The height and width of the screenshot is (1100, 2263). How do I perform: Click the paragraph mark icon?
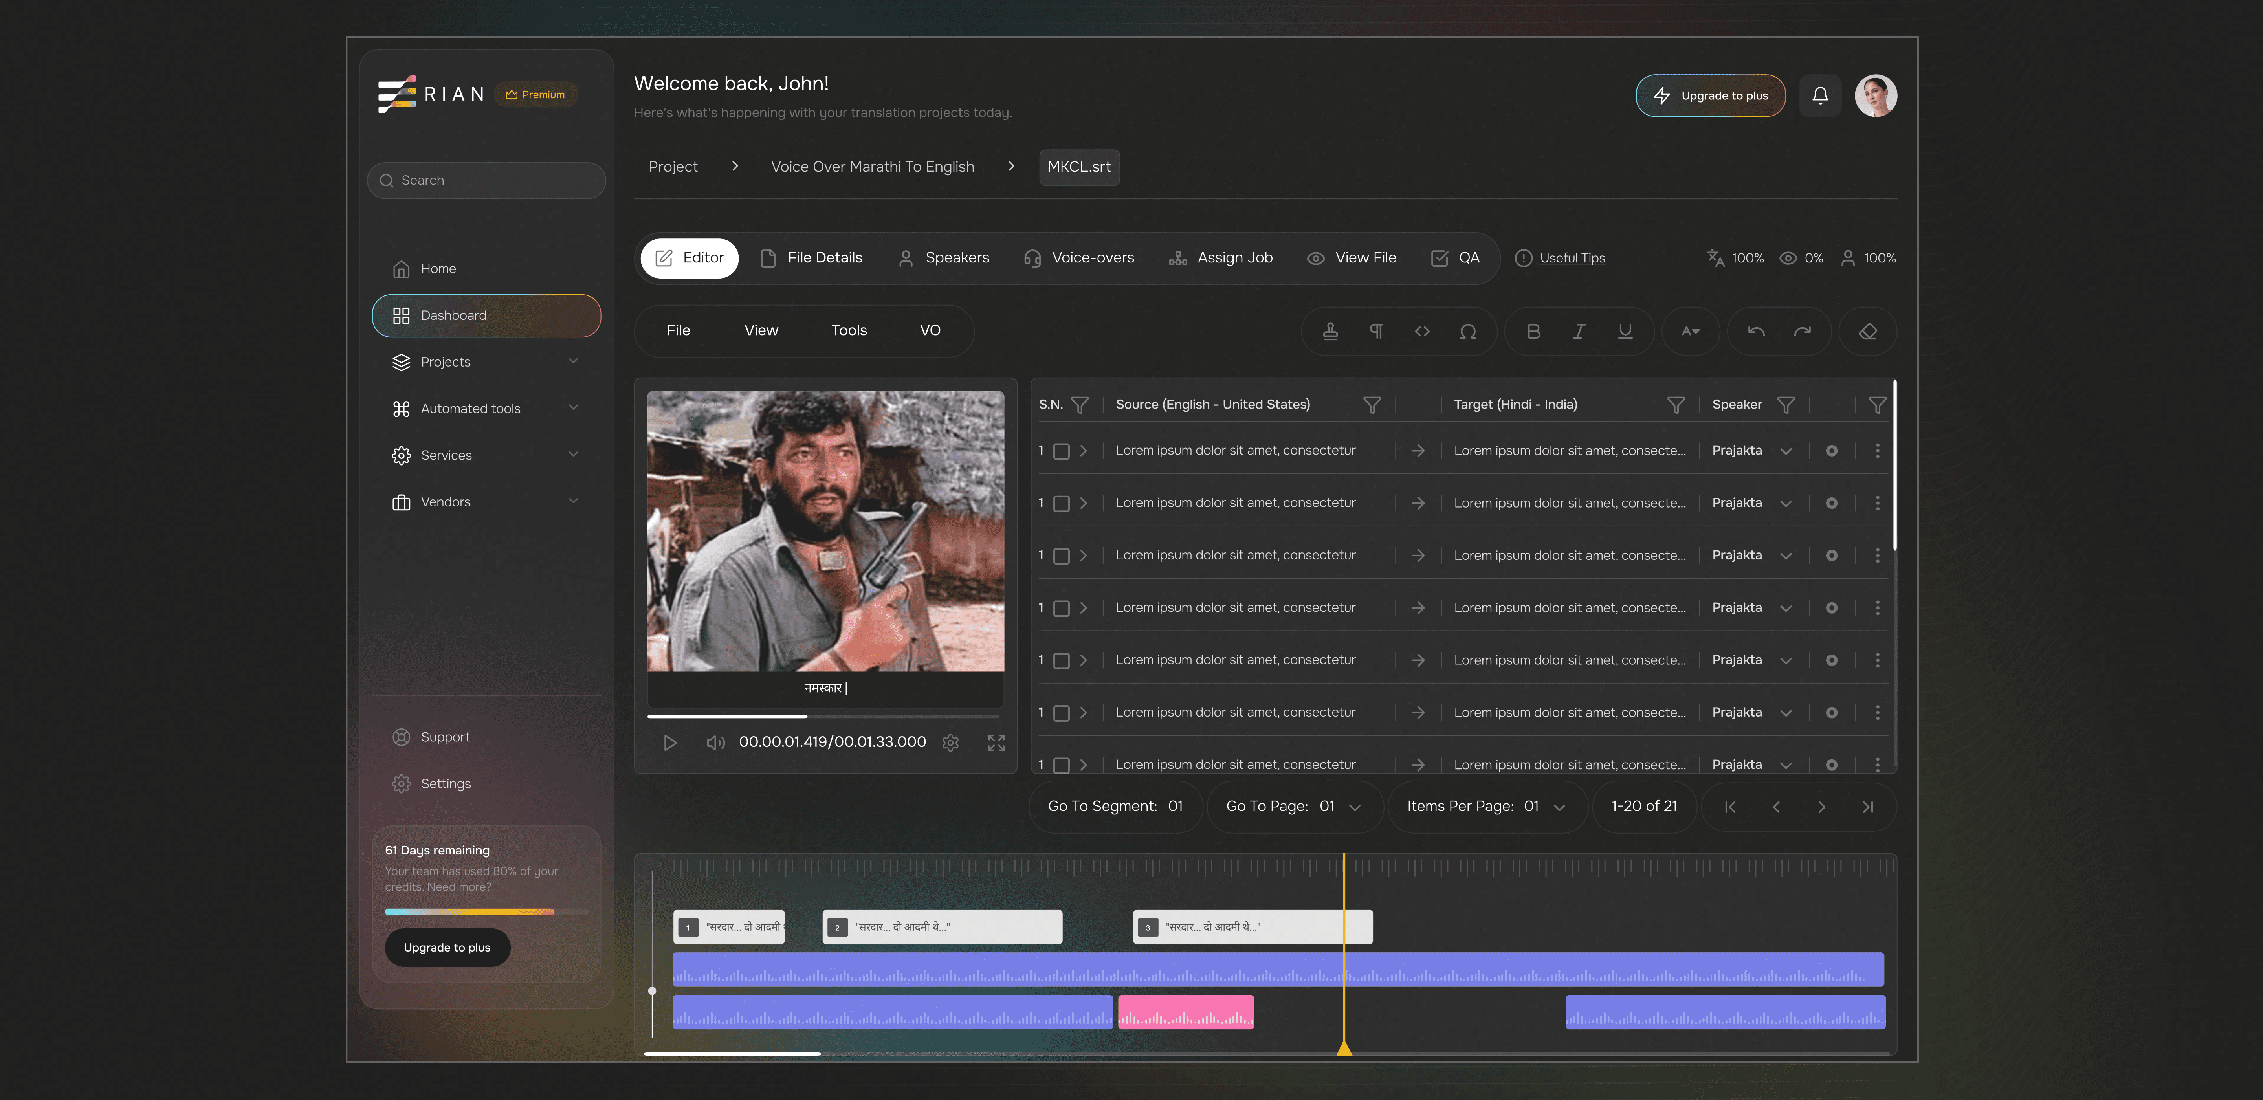click(1377, 331)
